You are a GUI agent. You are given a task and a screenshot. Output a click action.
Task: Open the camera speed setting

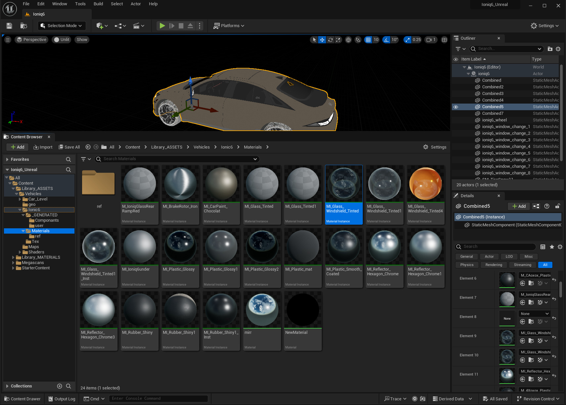431,40
